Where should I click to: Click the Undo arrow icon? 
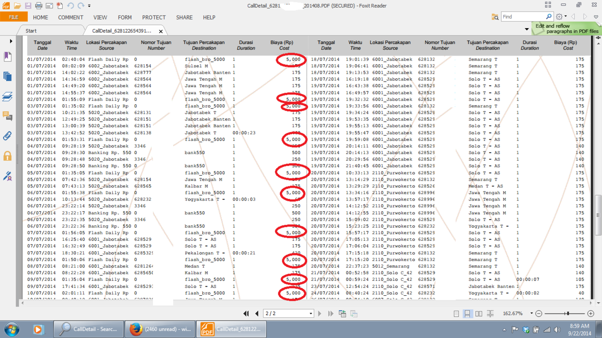(x=71, y=6)
